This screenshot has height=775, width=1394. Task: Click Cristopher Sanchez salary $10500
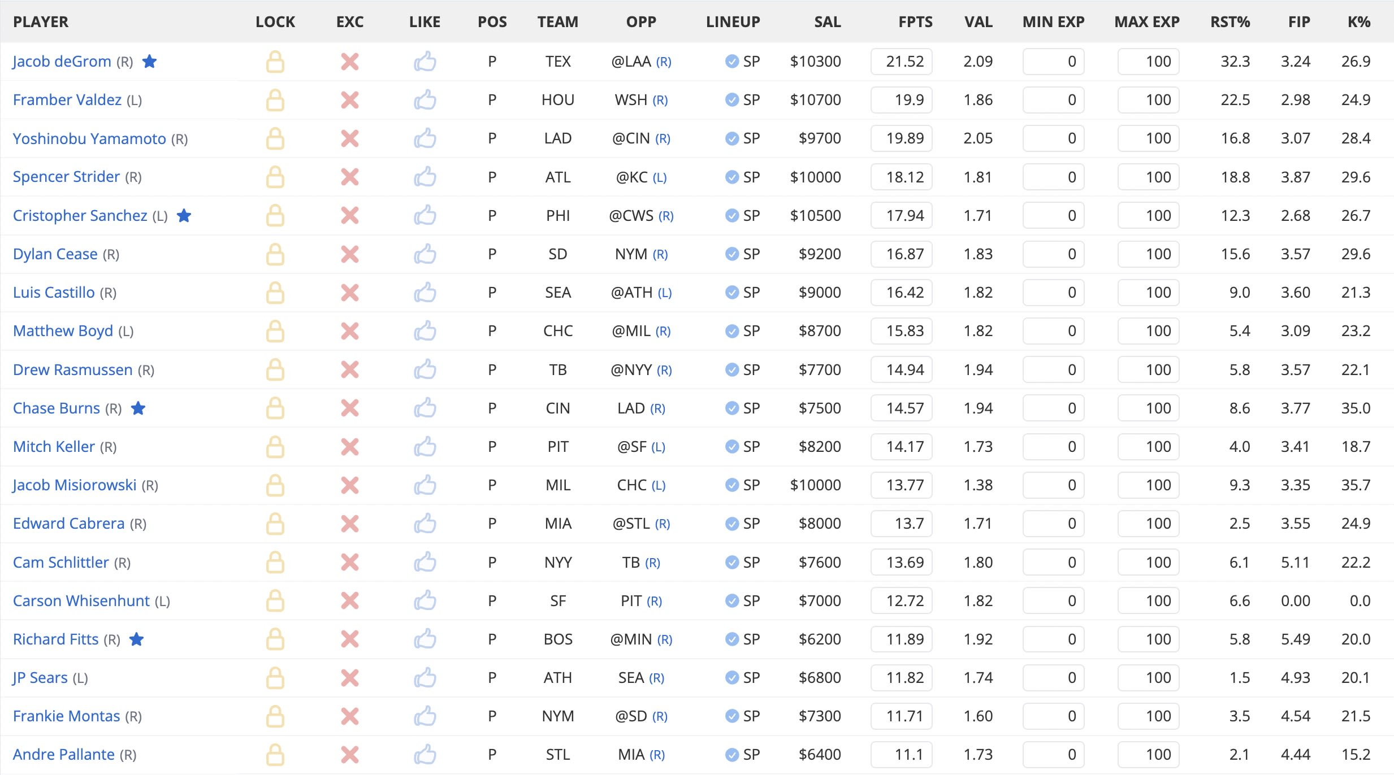coord(816,215)
